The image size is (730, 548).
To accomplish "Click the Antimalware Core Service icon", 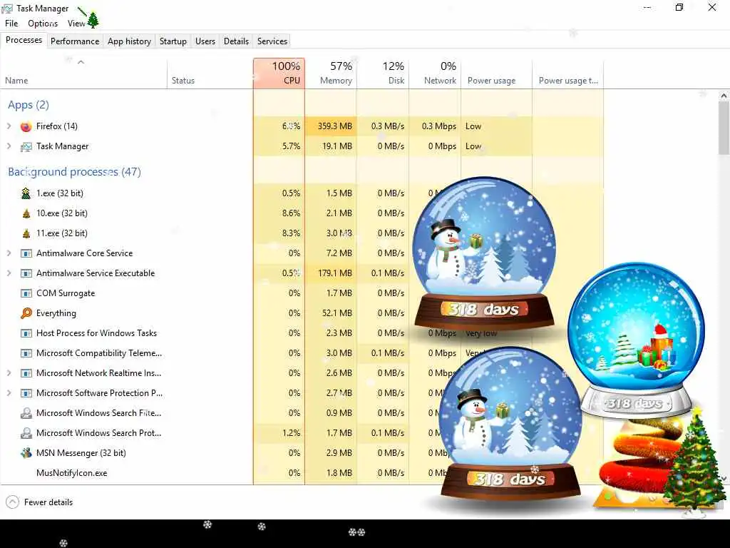I will click(x=26, y=253).
